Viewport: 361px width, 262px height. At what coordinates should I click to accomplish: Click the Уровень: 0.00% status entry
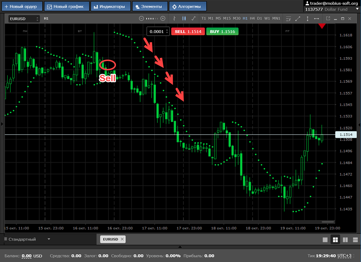click(163, 256)
